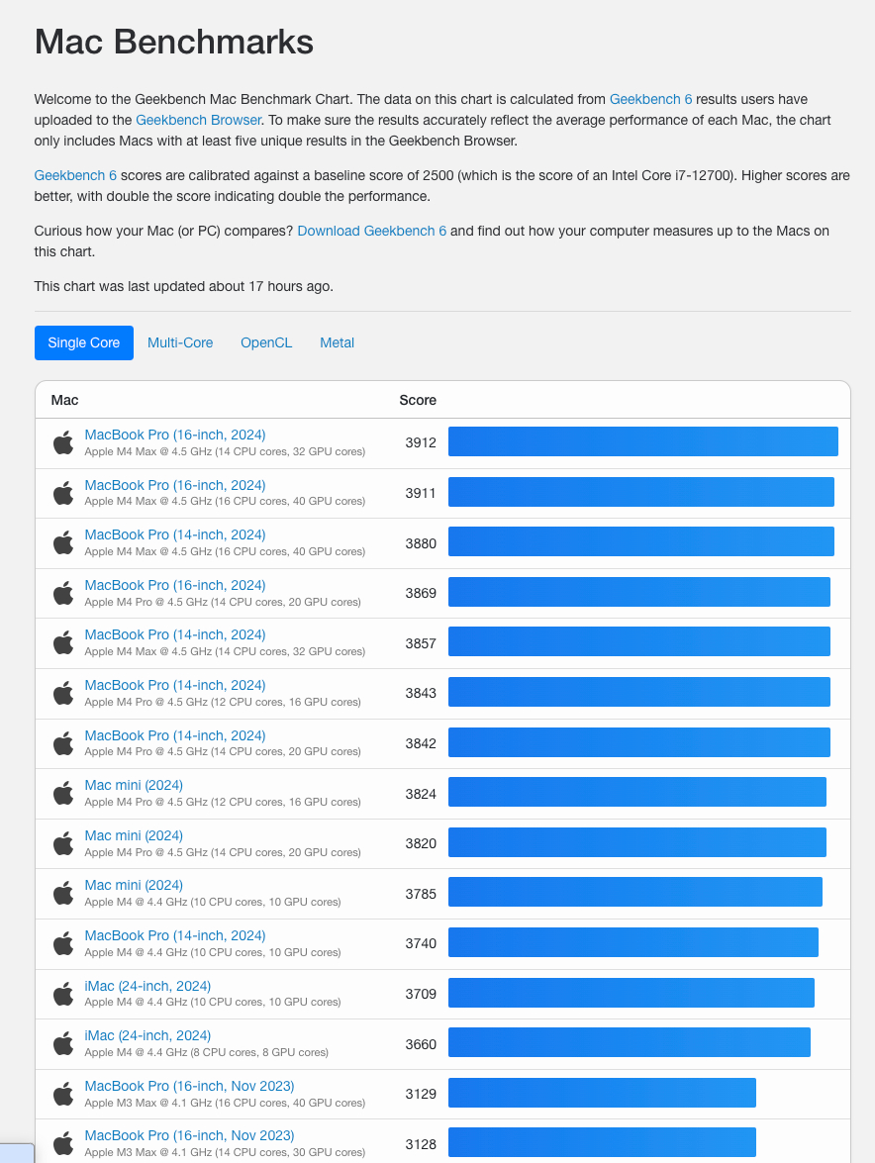Switch to the Multi-Core tab
This screenshot has height=1163, width=875.
(x=180, y=342)
